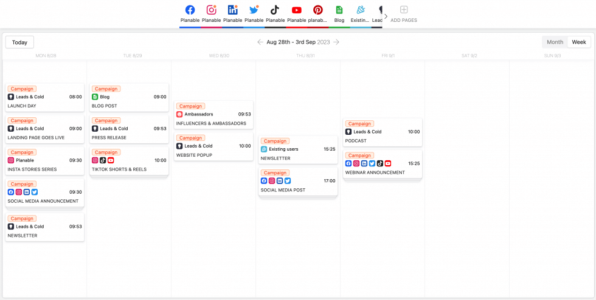
Task: Go to previous week using left arrow
Action: [260, 42]
